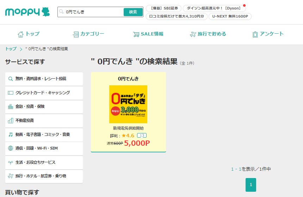This screenshot has width=303, height=197.
Task: Click the chart icon for 不動産投資
Action: tap(11, 120)
